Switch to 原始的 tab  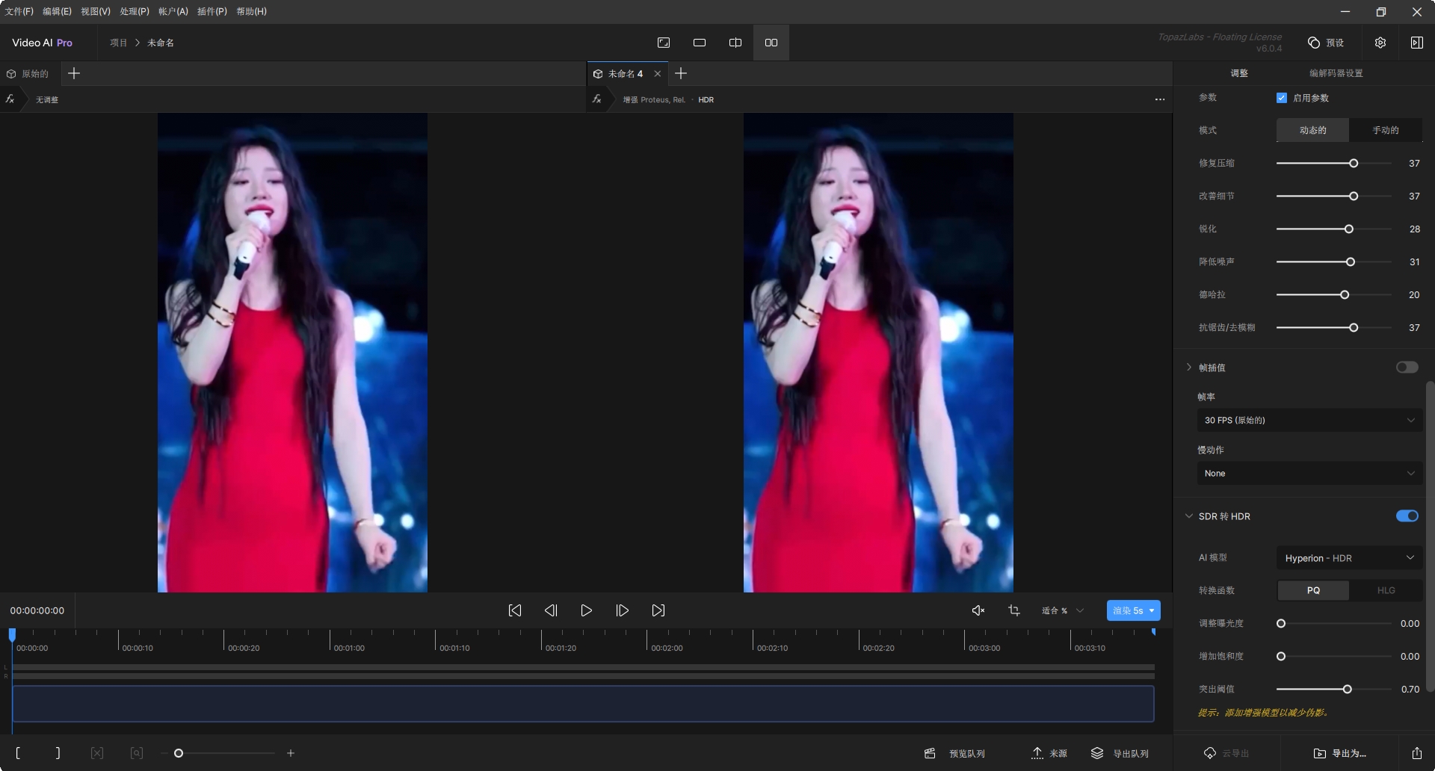click(x=28, y=73)
